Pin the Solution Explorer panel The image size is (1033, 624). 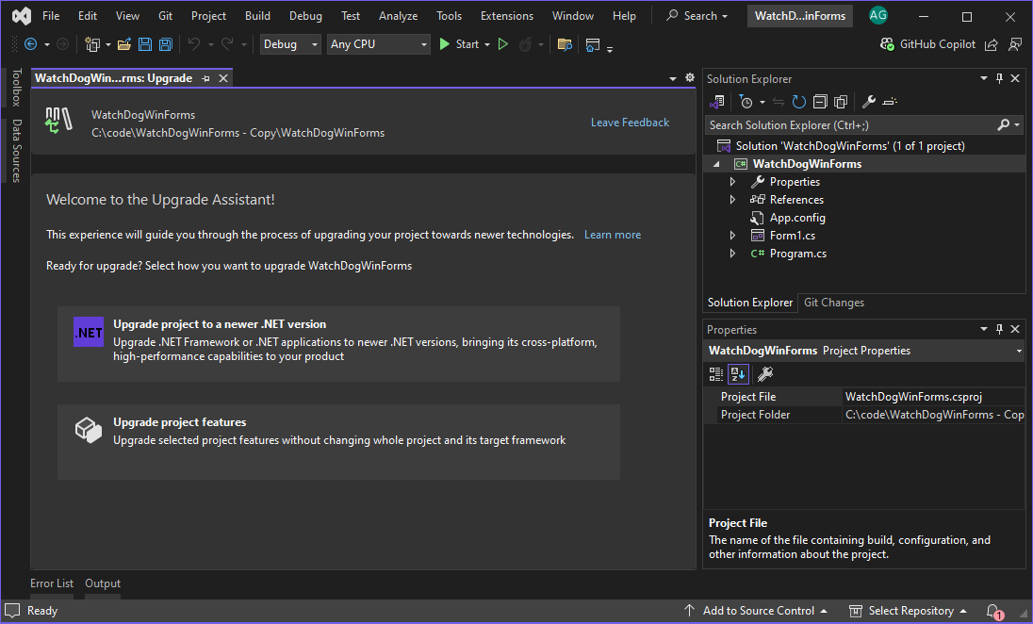click(x=999, y=78)
